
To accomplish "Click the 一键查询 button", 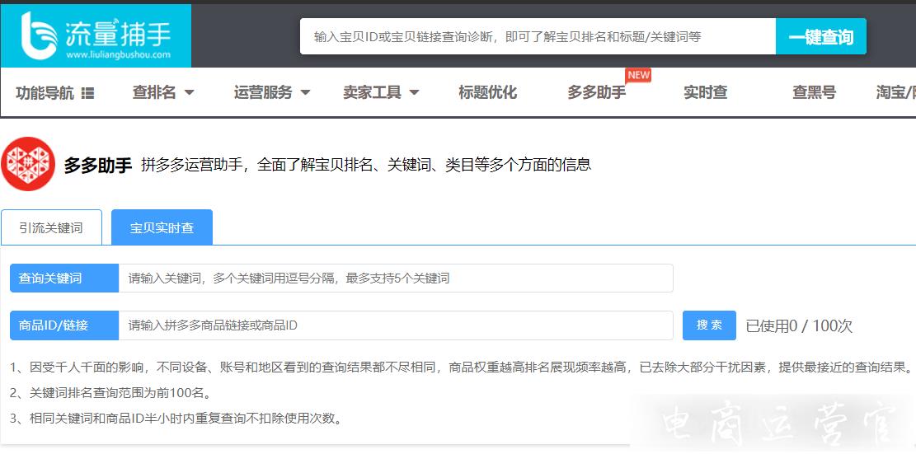I will click(x=821, y=37).
